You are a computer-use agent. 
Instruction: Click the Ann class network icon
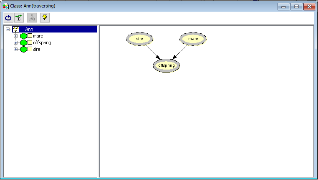pos(16,29)
